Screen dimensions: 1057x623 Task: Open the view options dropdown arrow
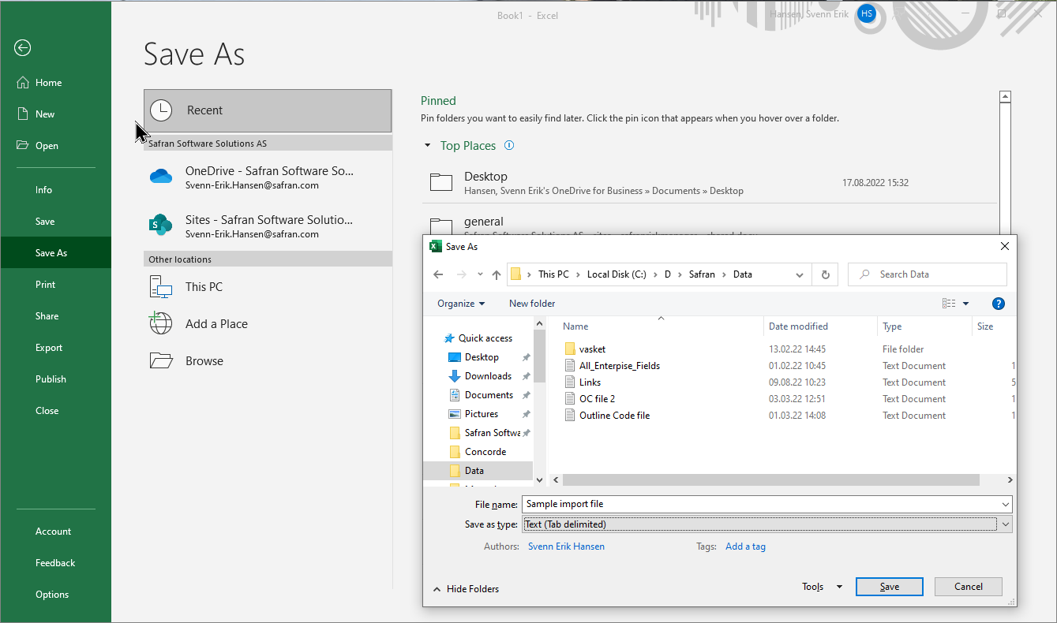(965, 304)
